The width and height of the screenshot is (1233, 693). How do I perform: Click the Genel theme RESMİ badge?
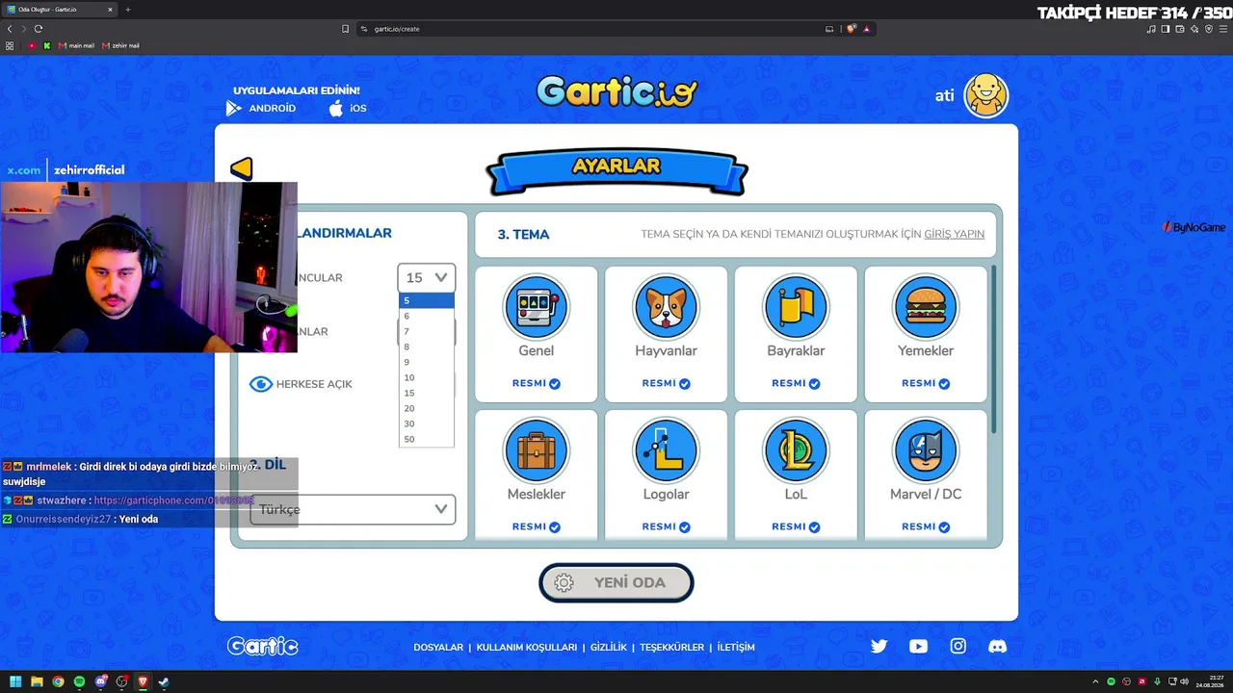click(537, 383)
